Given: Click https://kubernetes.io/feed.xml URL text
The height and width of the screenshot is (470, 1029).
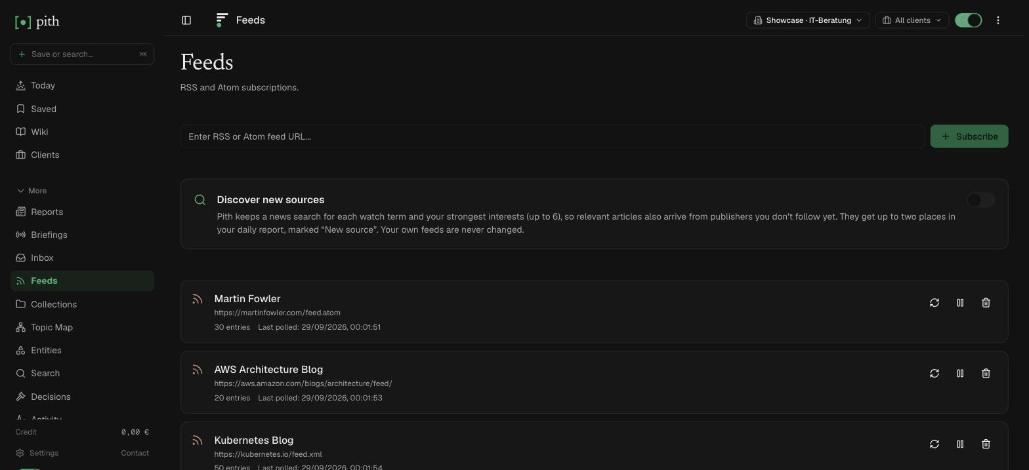Looking at the screenshot, I should (268, 454).
